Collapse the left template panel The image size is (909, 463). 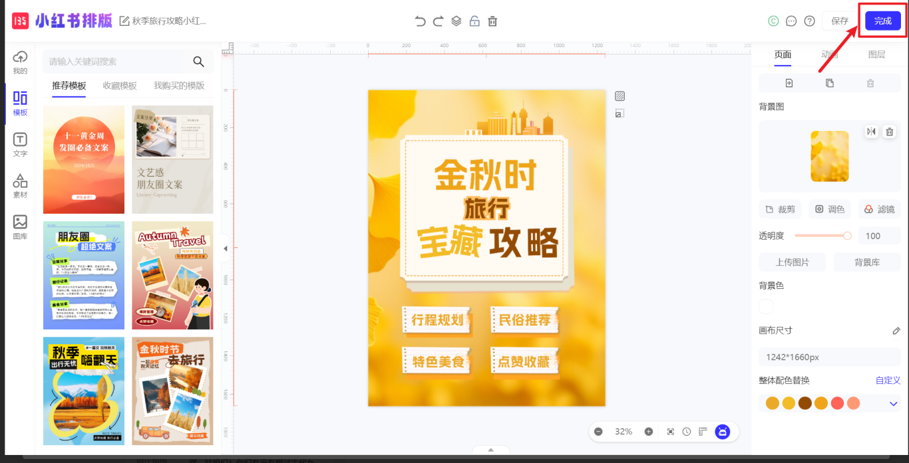point(225,248)
